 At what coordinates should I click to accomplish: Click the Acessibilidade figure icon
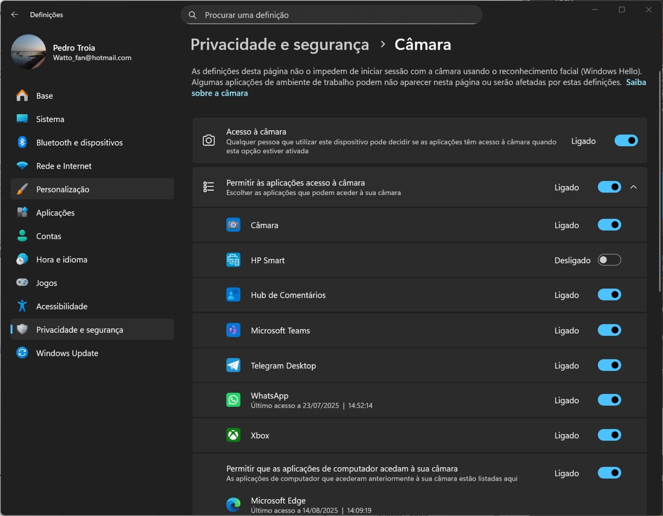click(x=22, y=306)
